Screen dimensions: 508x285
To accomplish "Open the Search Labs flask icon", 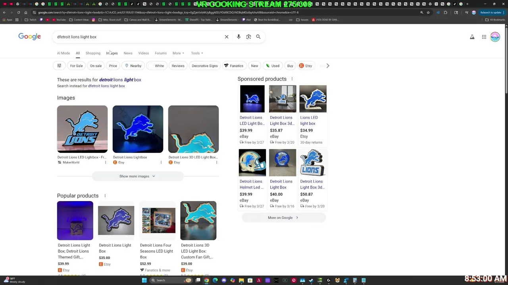I will (x=472, y=37).
